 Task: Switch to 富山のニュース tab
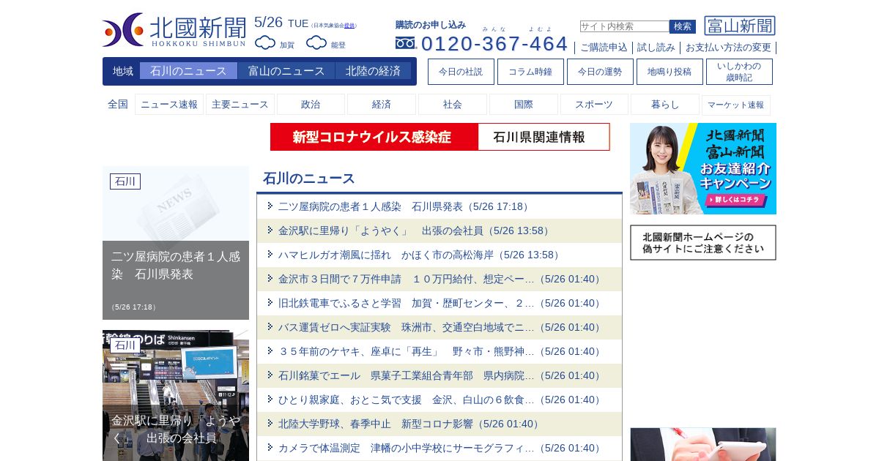286,71
